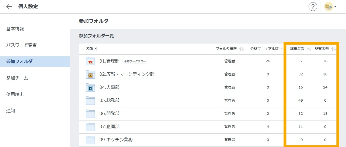Click the 04.人事部 folder icon
The height and width of the screenshot is (147, 346).
point(90,87)
